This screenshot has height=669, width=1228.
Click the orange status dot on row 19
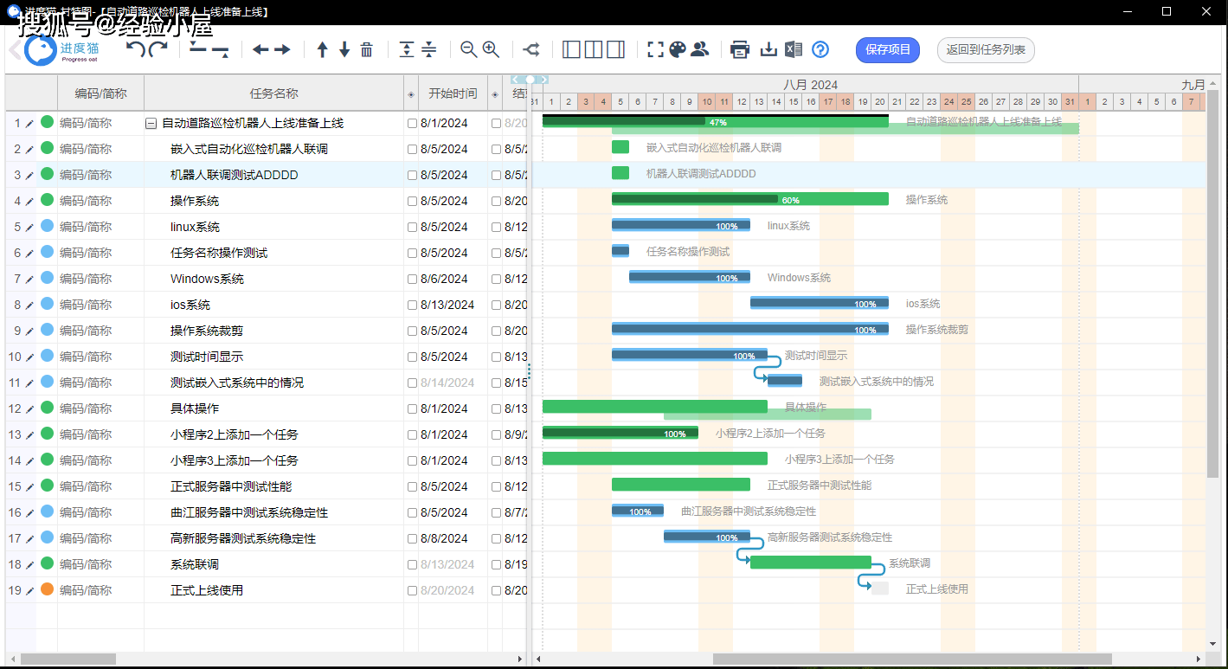(x=47, y=589)
